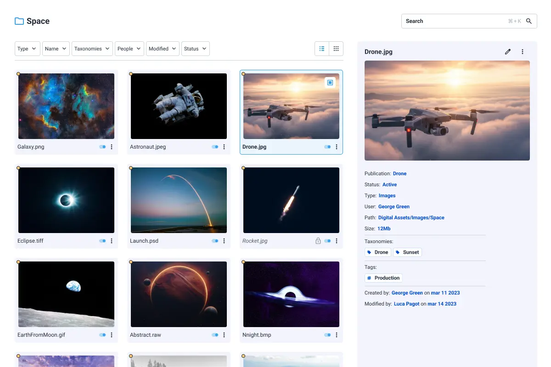The height and width of the screenshot is (367, 551).
Task: Open the three-dot menu in details panel
Action: pyautogui.click(x=523, y=52)
